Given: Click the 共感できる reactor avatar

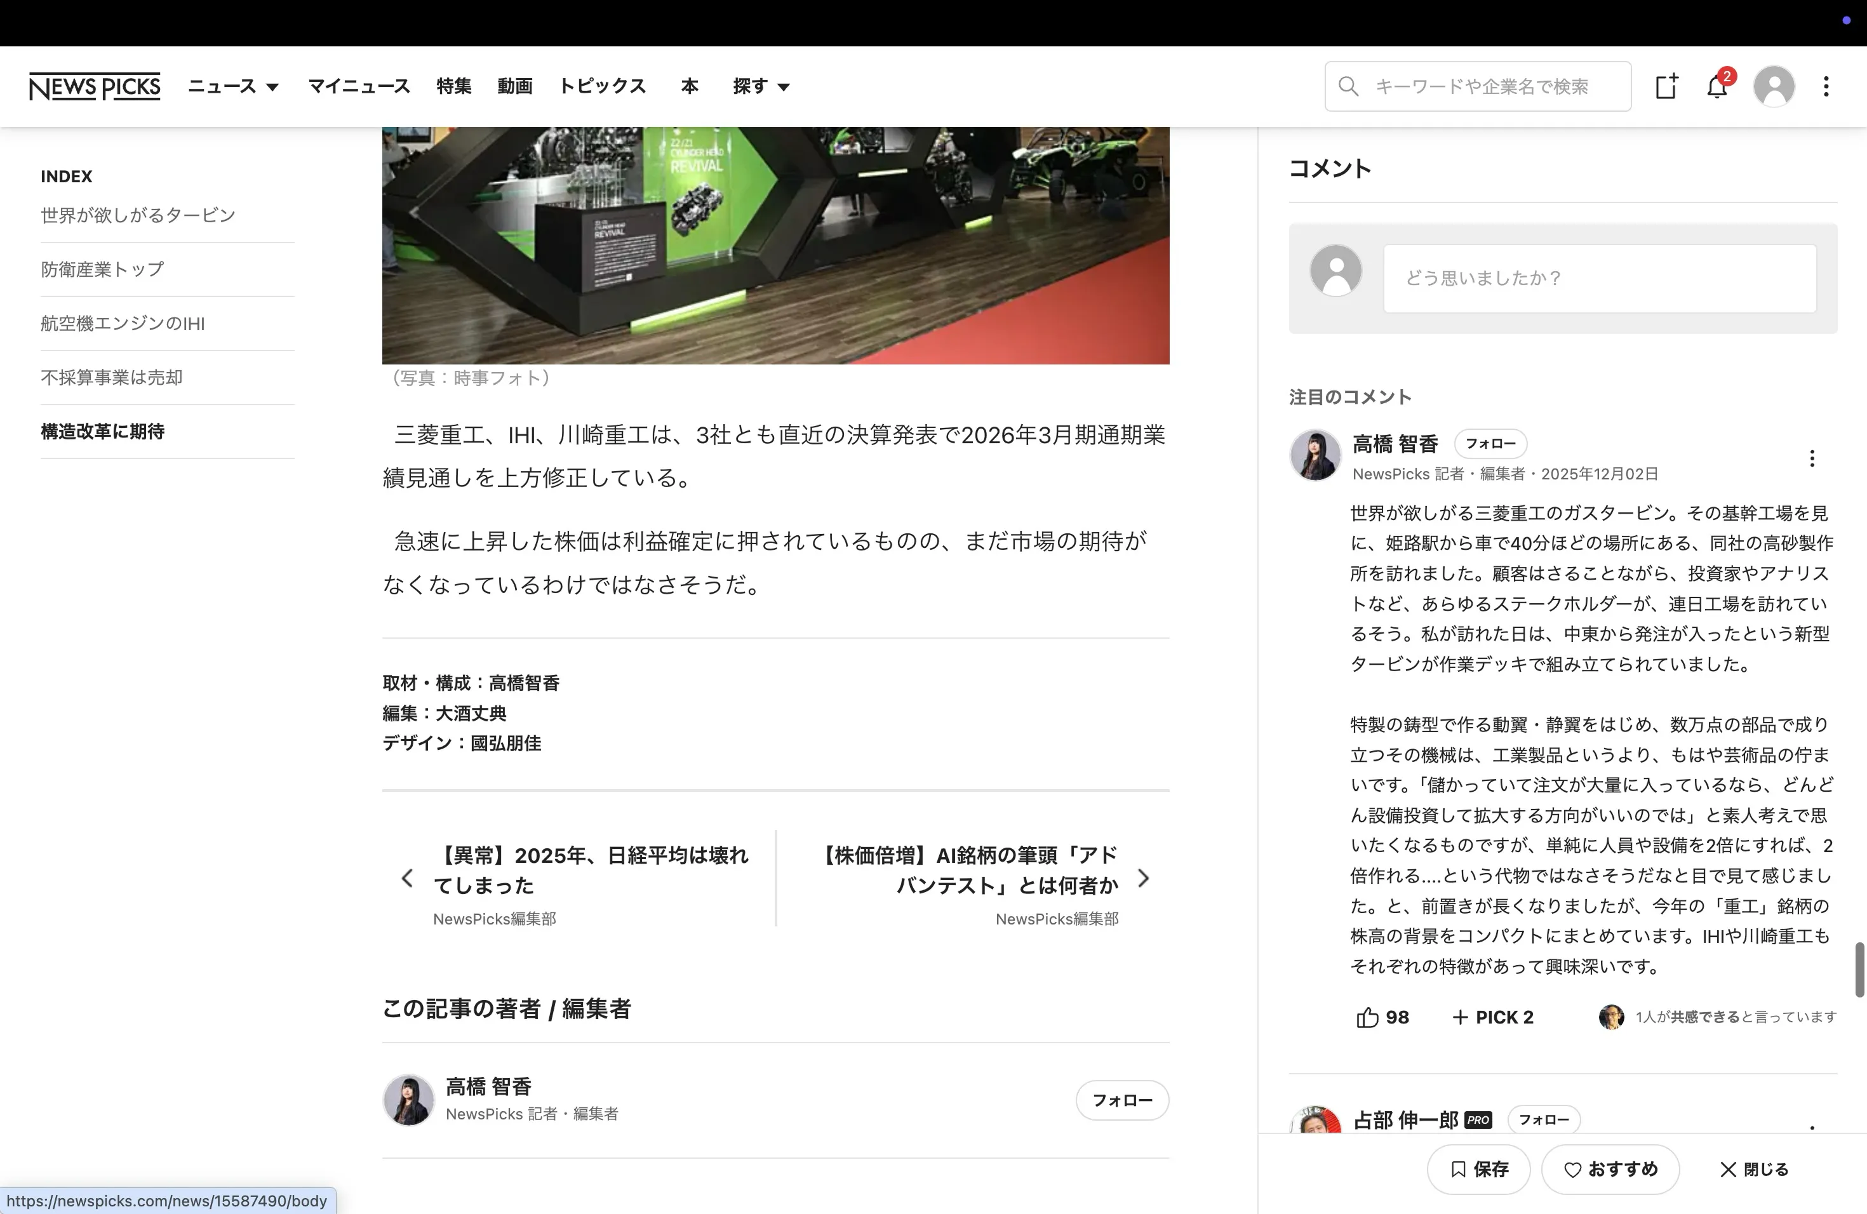Looking at the screenshot, I should (1611, 1017).
